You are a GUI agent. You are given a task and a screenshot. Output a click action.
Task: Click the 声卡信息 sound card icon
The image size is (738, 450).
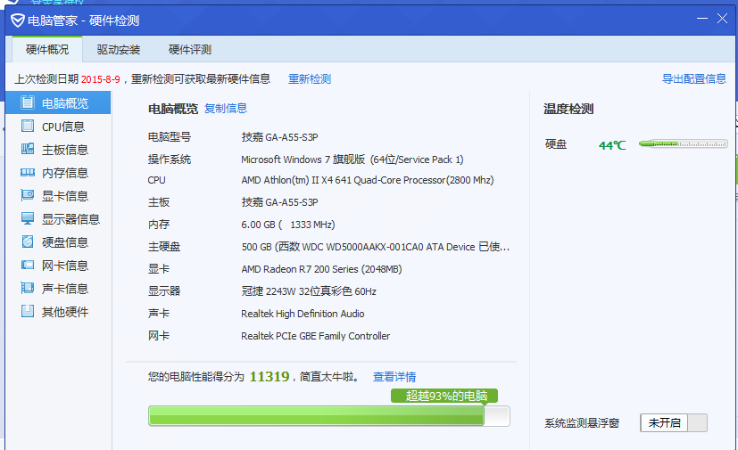(28, 288)
